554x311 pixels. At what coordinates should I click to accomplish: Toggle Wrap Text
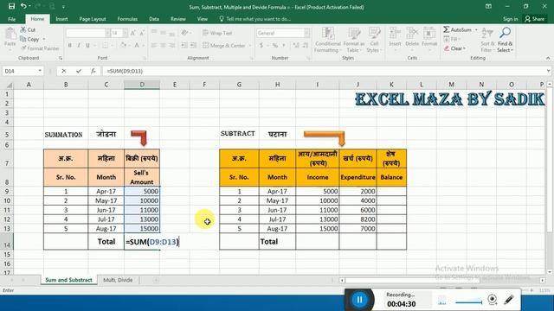coord(217,33)
